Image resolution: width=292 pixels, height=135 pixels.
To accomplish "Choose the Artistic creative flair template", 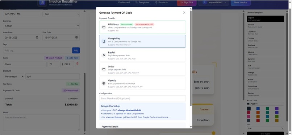I will coord(265,80).
